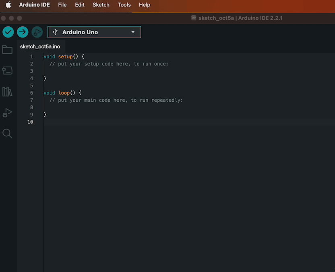
Task: Click the Verify checkmark button
Action: pyautogui.click(x=8, y=32)
